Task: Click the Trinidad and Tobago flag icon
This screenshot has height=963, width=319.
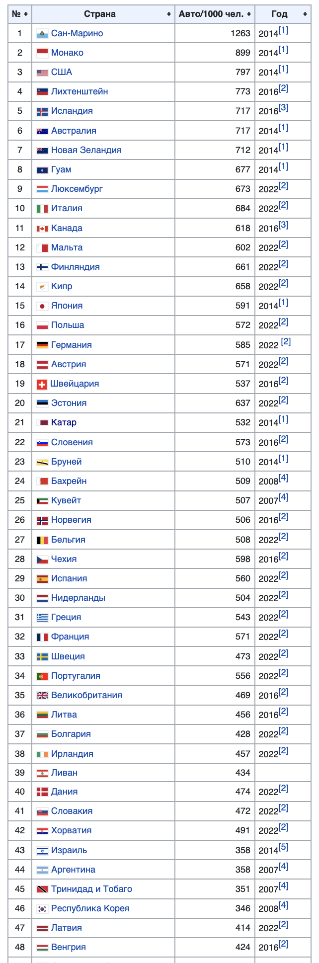Action: pyautogui.click(x=42, y=889)
